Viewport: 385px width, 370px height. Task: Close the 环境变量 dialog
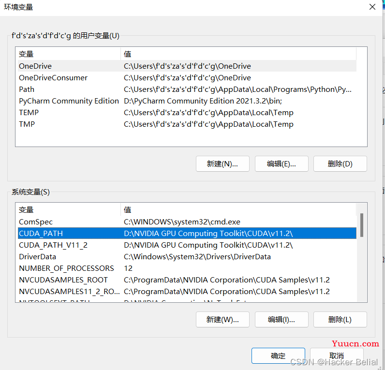pyautogui.click(x=372, y=7)
